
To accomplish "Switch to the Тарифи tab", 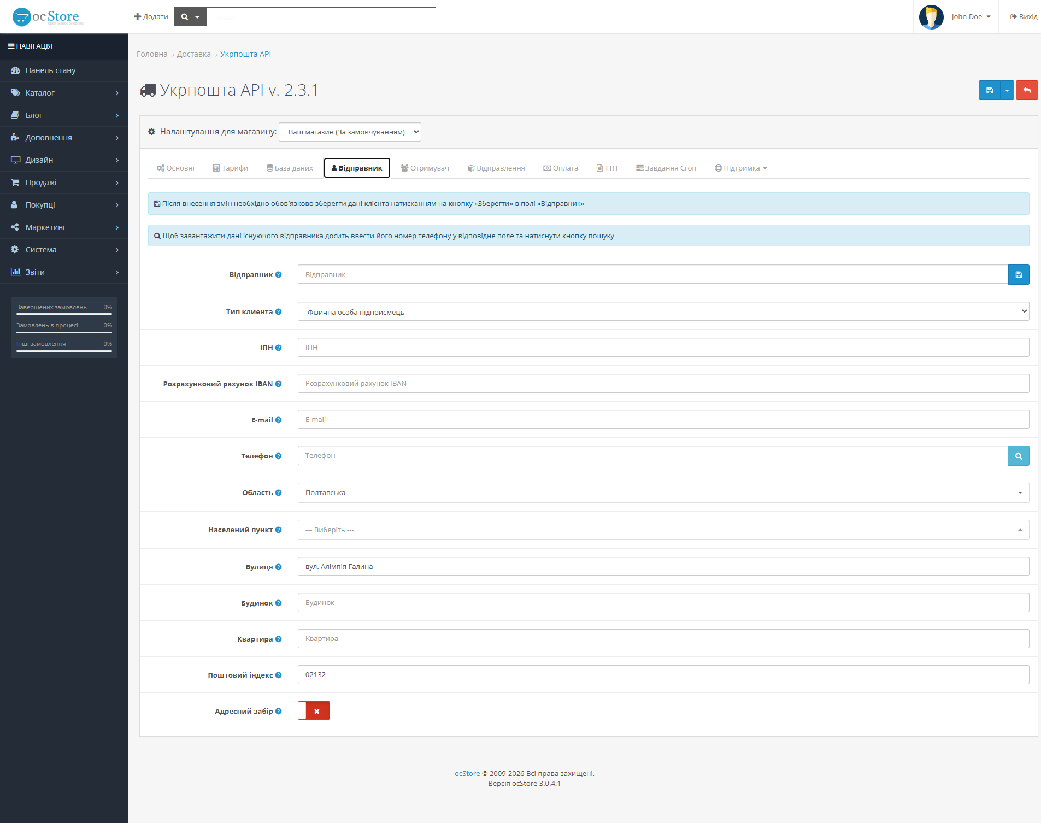I will (230, 168).
